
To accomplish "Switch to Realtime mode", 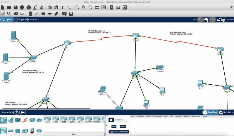I will (x=210, y=112).
